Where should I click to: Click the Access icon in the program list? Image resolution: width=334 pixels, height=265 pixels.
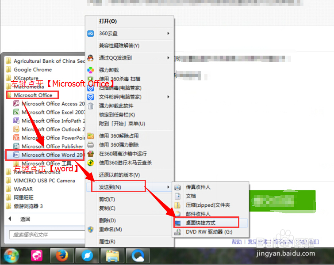[16, 104]
